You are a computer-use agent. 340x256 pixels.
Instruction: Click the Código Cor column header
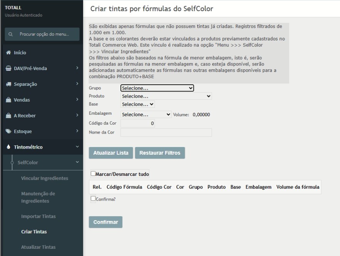(x=159, y=187)
